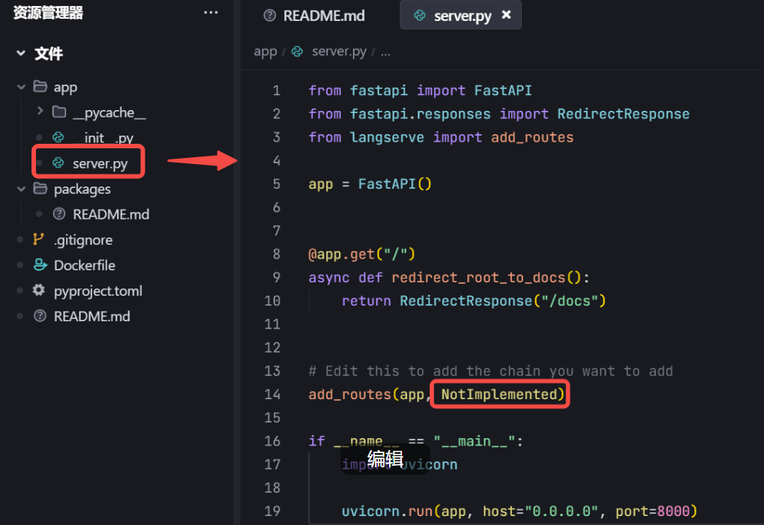764x525 pixels.
Task: Select server.py in the file tree
Action: click(100, 163)
